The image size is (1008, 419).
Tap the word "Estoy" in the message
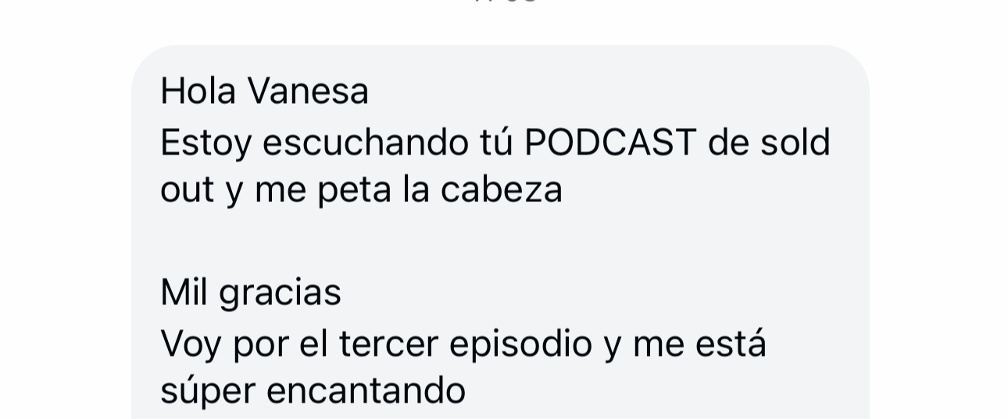click(206, 142)
